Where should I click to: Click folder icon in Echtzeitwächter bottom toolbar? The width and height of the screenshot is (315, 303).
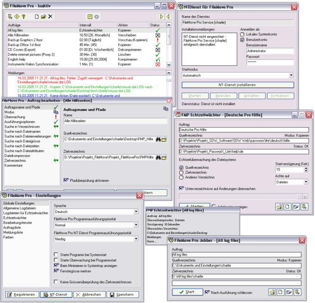(279, 207)
